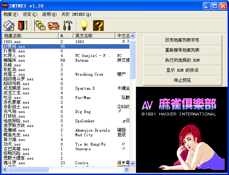The height and width of the screenshot is (175, 229).
Task: Click the 执行所选择的 ROM button
Action: (182, 60)
